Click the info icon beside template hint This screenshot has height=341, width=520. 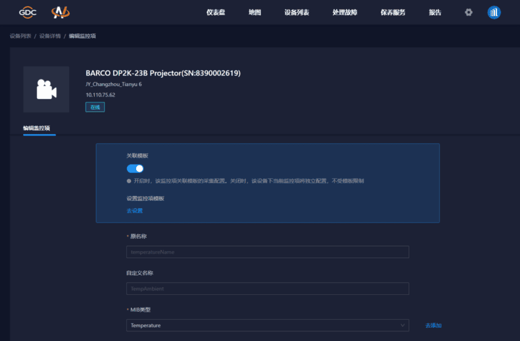tap(129, 181)
